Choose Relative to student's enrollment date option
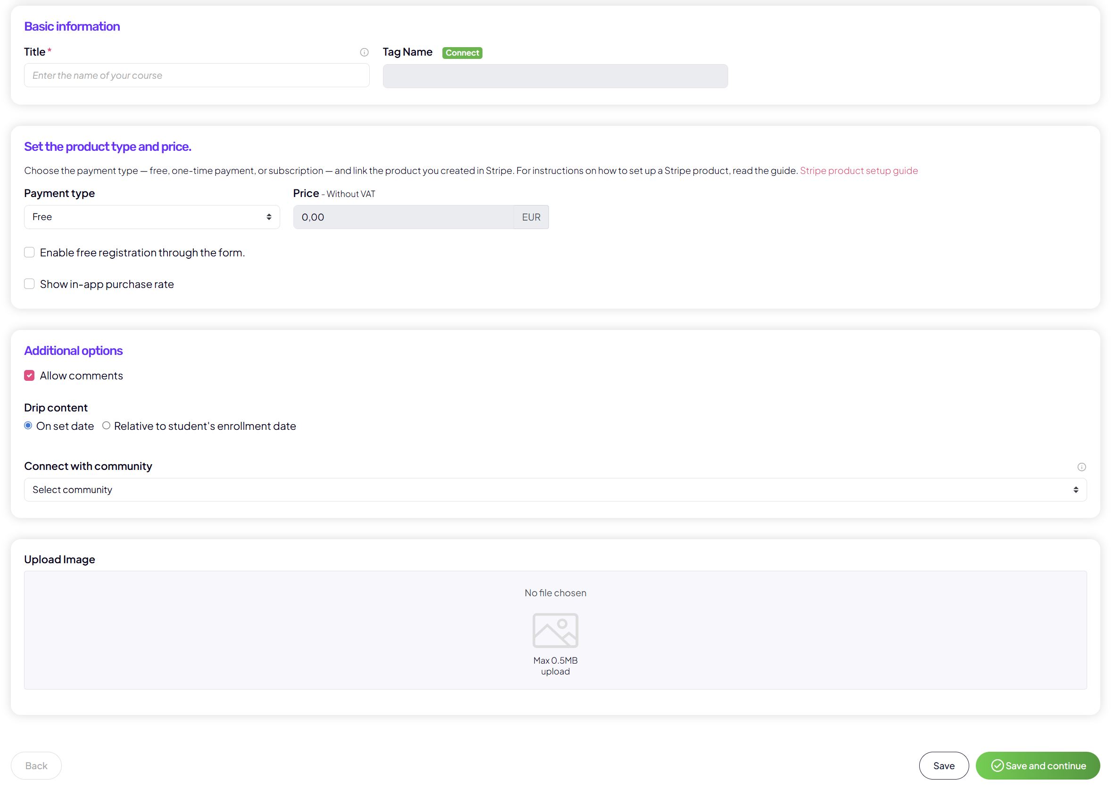Image resolution: width=1114 pixels, height=797 pixels. point(106,426)
